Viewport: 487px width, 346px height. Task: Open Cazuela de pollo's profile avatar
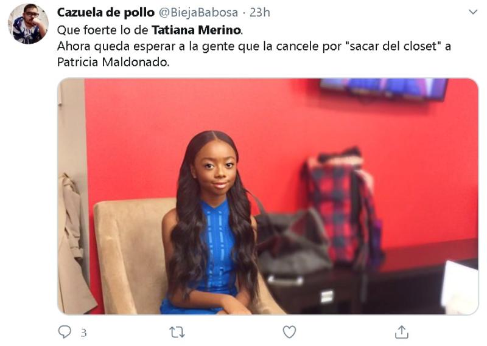[x=28, y=24]
